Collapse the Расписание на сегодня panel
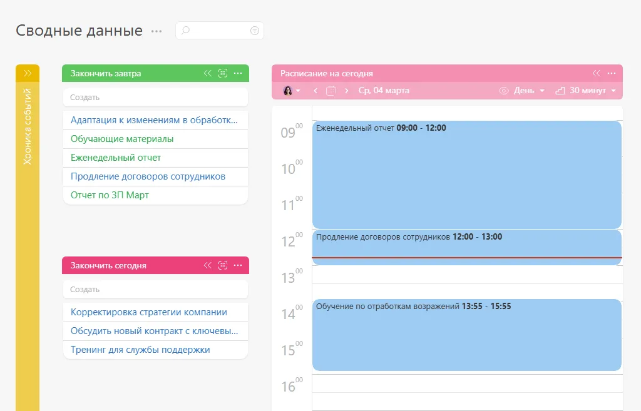641x411 pixels. click(597, 73)
